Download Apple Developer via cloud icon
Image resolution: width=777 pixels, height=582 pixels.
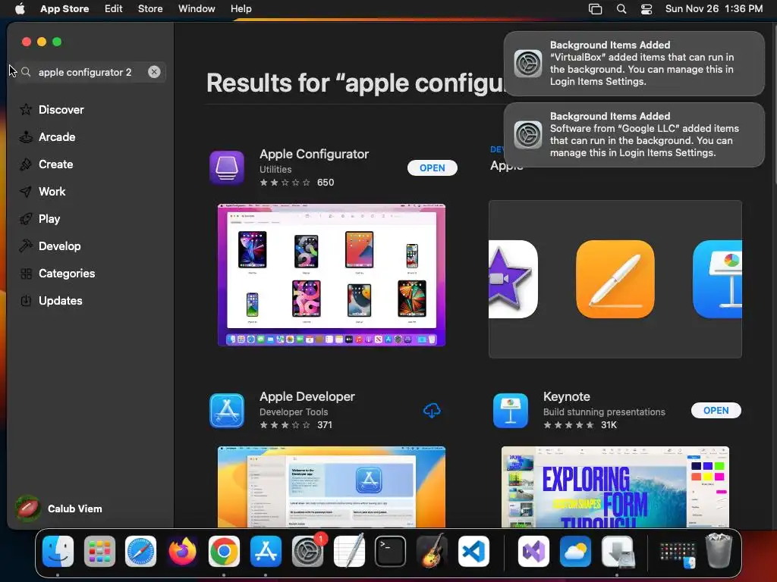432,410
